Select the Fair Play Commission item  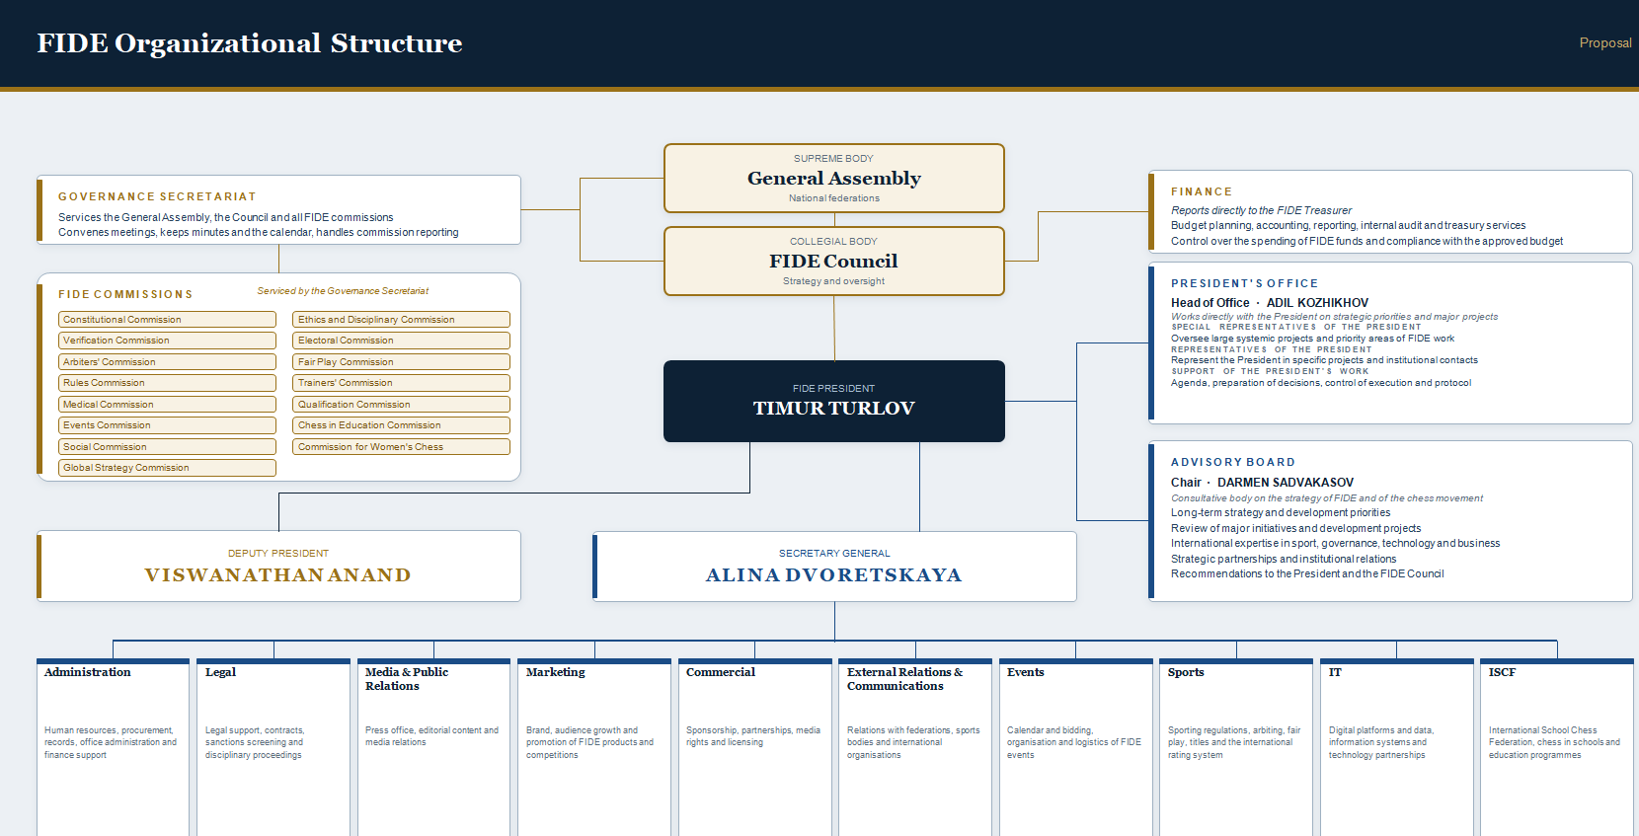(401, 362)
